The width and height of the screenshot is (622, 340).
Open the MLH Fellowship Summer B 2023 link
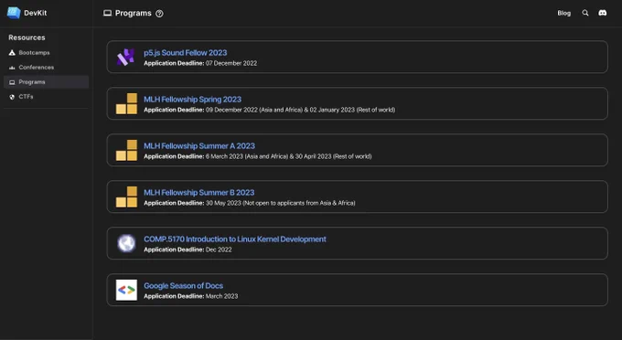[198, 193]
